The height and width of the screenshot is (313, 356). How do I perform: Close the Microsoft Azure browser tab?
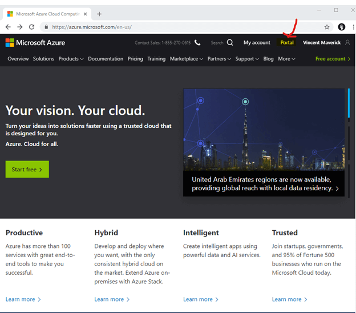click(86, 14)
